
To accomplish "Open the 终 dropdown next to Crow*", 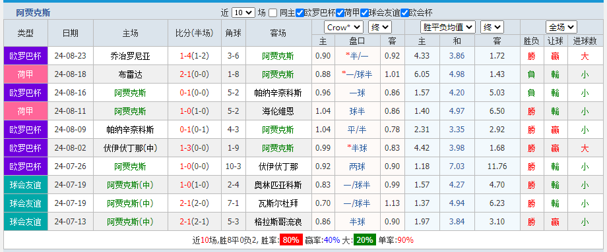I will [380, 28].
